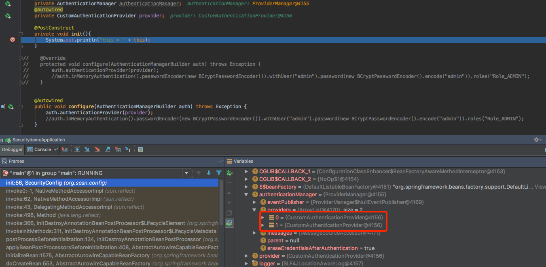Click the Step Over debugger icon
This screenshot has height=267, width=546.
coord(77,149)
